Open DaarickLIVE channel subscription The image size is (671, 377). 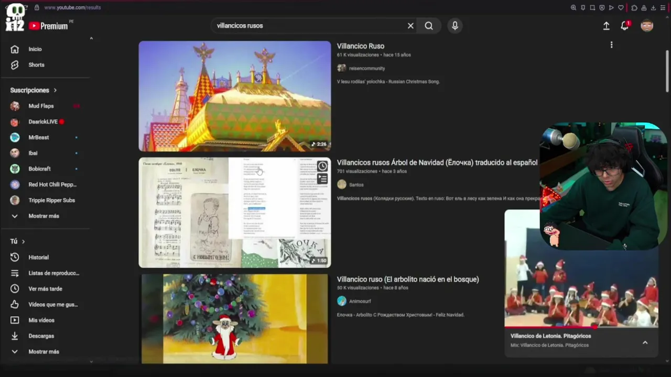click(43, 122)
